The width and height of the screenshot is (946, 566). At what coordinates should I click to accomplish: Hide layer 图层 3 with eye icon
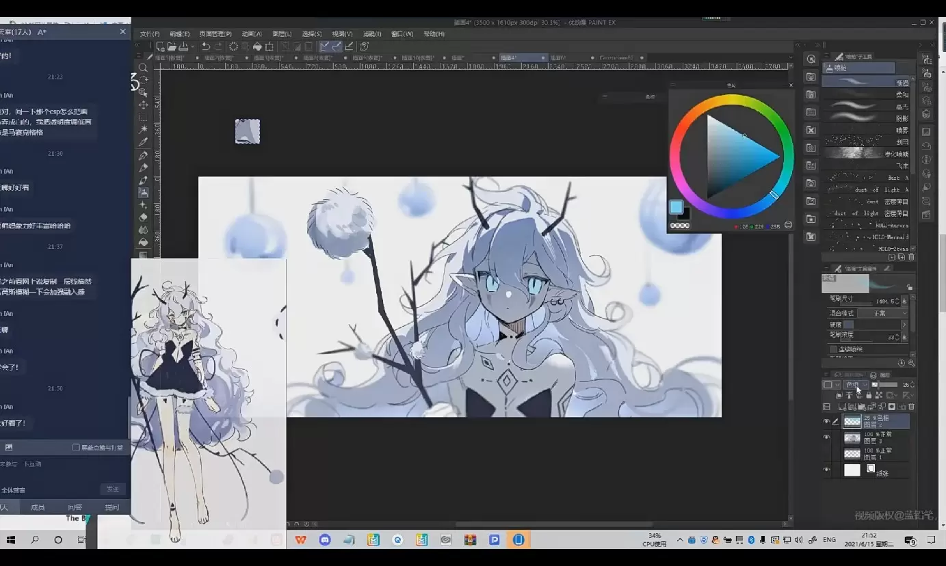pyautogui.click(x=826, y=437)
